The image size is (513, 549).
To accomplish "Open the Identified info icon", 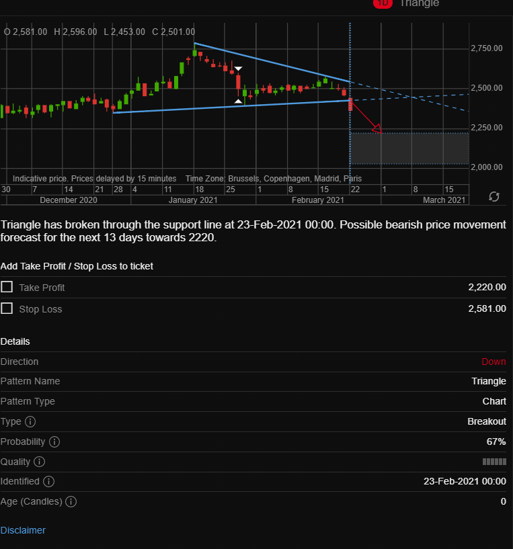I will click(48, 481).
